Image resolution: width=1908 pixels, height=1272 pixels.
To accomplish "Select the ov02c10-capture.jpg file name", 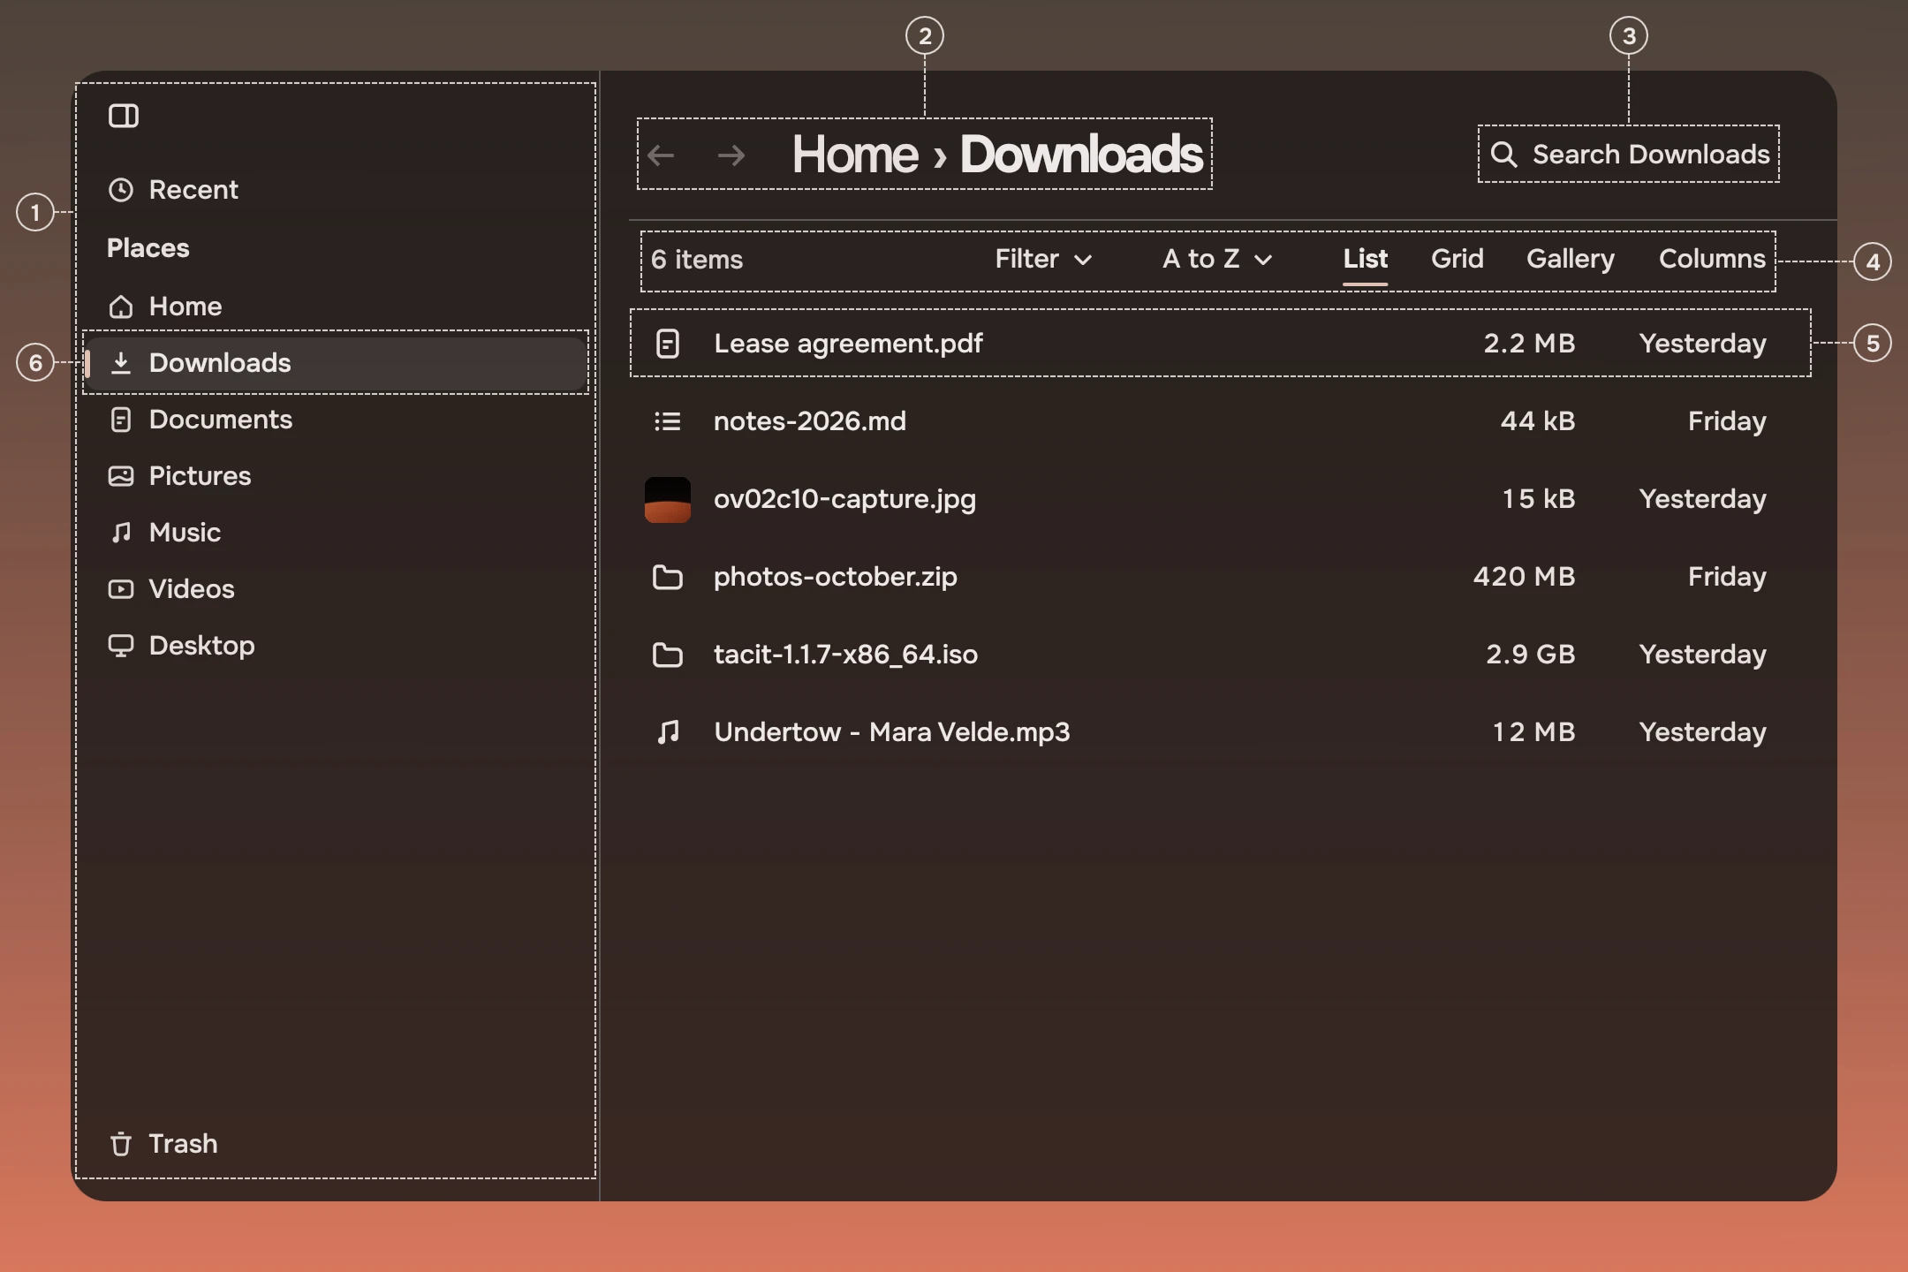I will coord(844,499).
